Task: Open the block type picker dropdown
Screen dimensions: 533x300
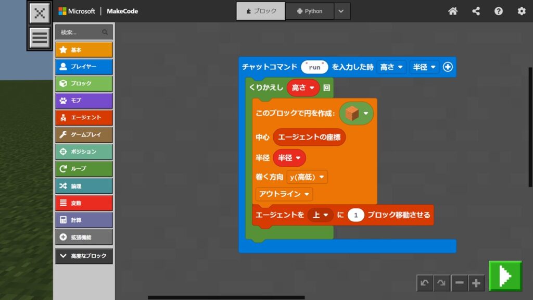Action: tap(357, 113)
